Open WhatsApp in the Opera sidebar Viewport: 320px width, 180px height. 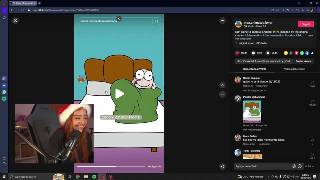coord(4,92)
